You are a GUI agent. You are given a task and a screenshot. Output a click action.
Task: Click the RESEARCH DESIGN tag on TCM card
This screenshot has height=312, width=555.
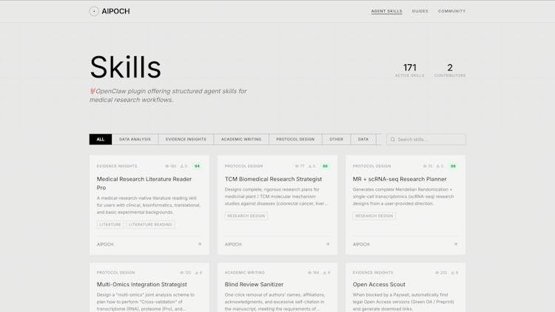click(x=246, y=216)
